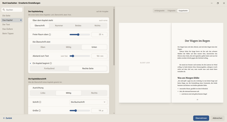227x122 pixels.
Task: Adjust the Abstand zum Text slider
Action: 80,56
